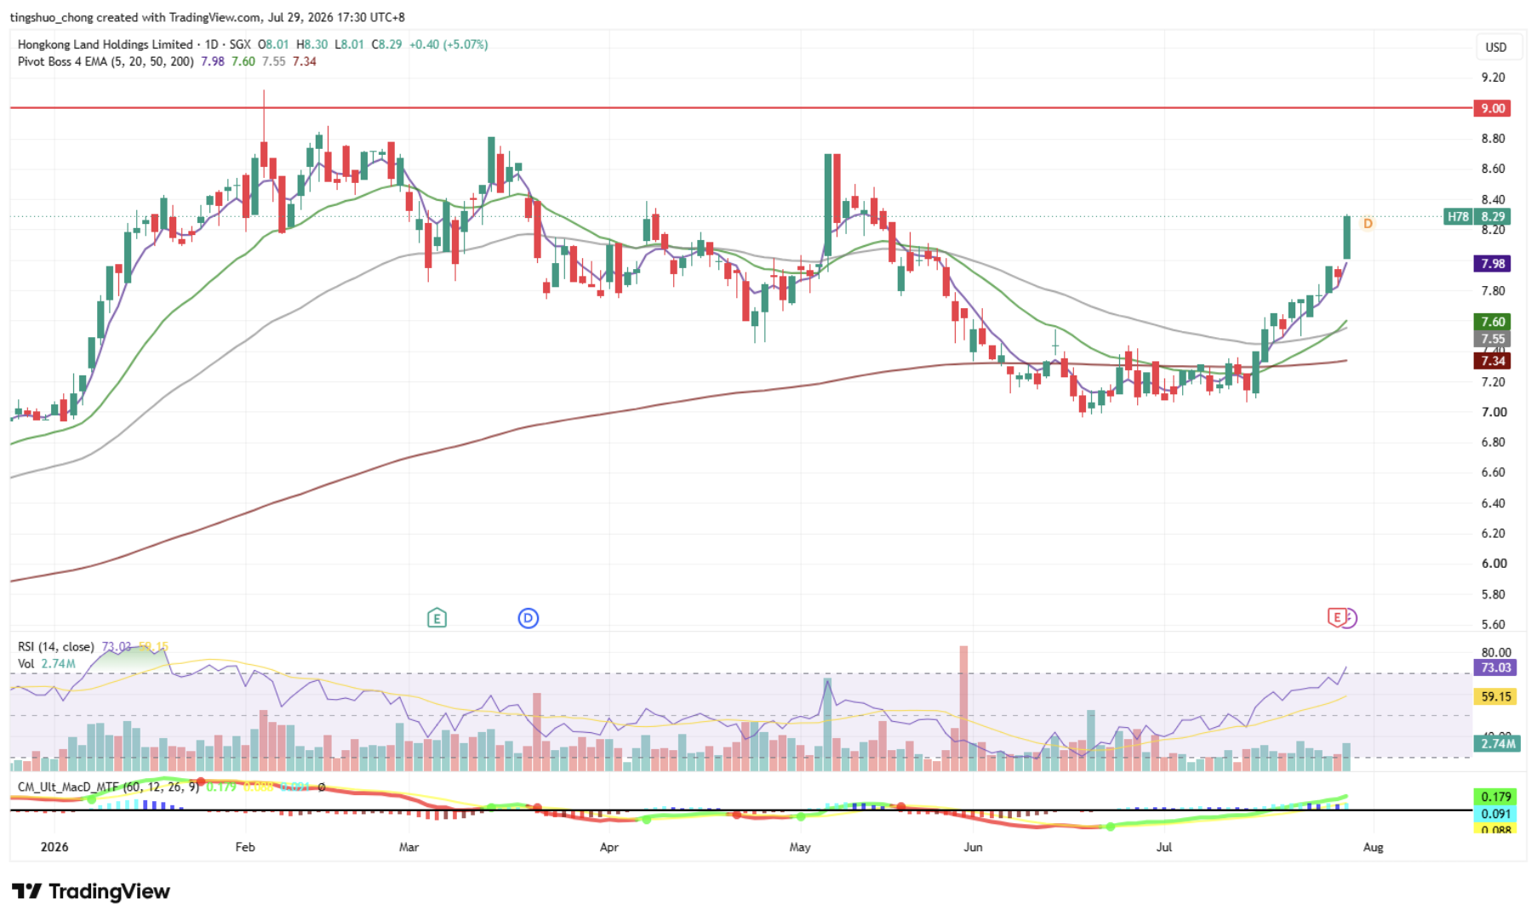Image resolution: width=1537 pixels, height=916 pixels.
Task: Click the 7.98 value in the EMA legend
Action: pyautogui.click(x=213, y=61)
